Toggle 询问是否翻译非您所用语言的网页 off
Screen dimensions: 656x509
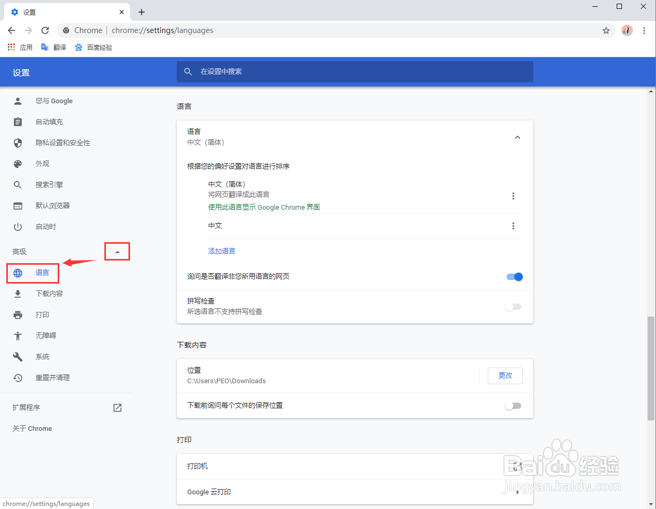pos(514,277)
